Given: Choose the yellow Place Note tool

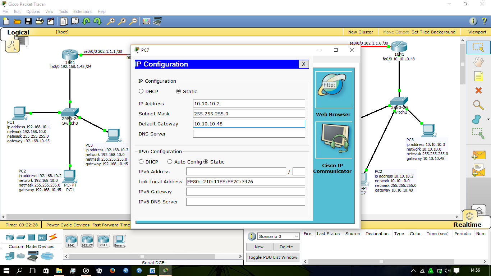Looking at the screenshot, I should click(478, 76).
